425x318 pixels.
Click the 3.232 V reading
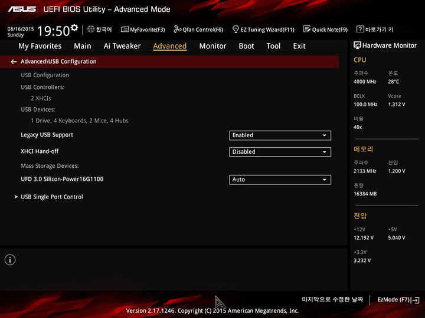click(x=362, y=261)
